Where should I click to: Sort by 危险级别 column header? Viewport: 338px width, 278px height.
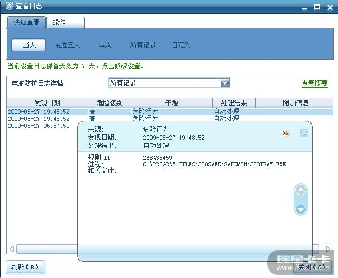pyautogui.click(x=109, y=103)
